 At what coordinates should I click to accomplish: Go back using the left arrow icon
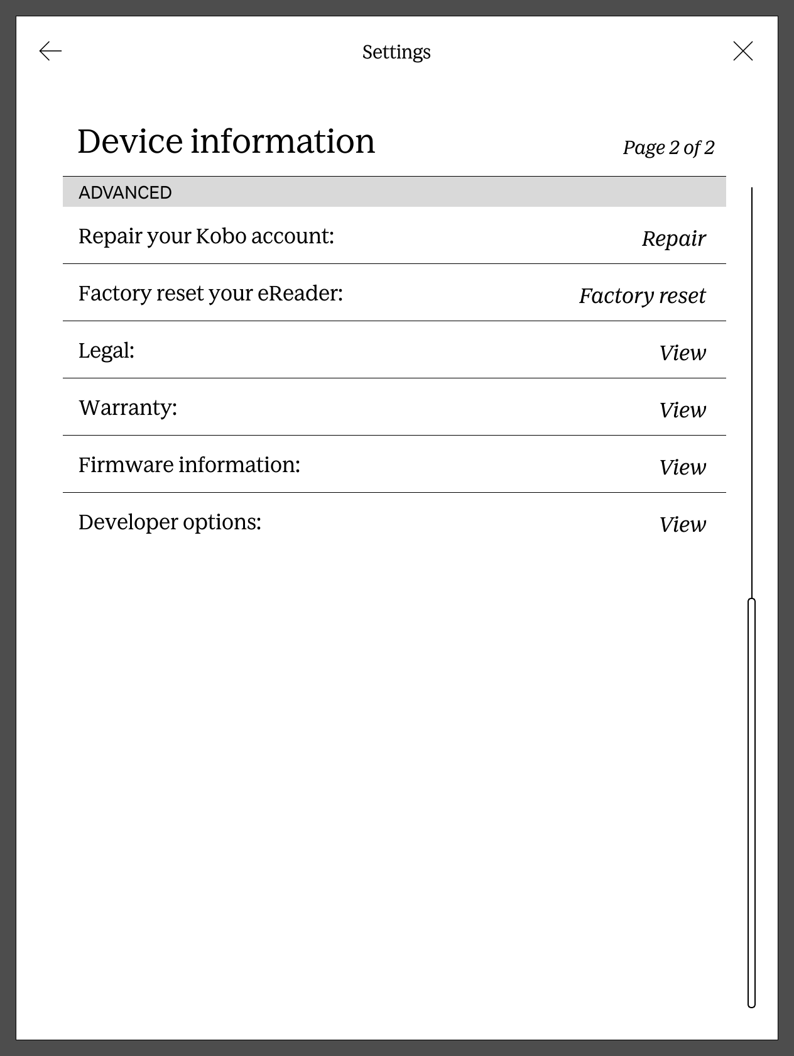click(x=50, y=51)
